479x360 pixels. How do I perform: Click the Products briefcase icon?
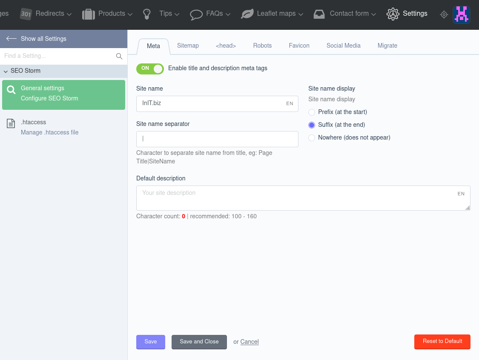[89, 14]
